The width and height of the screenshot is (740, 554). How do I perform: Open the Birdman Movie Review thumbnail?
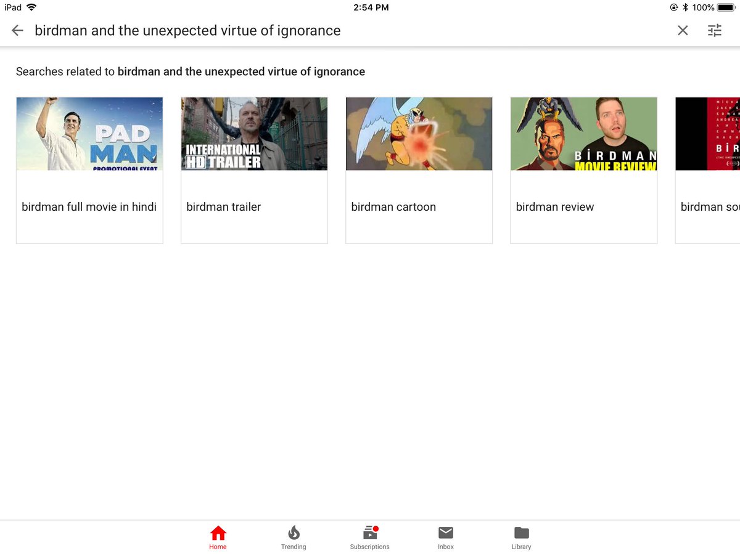[x=583, y=134]
